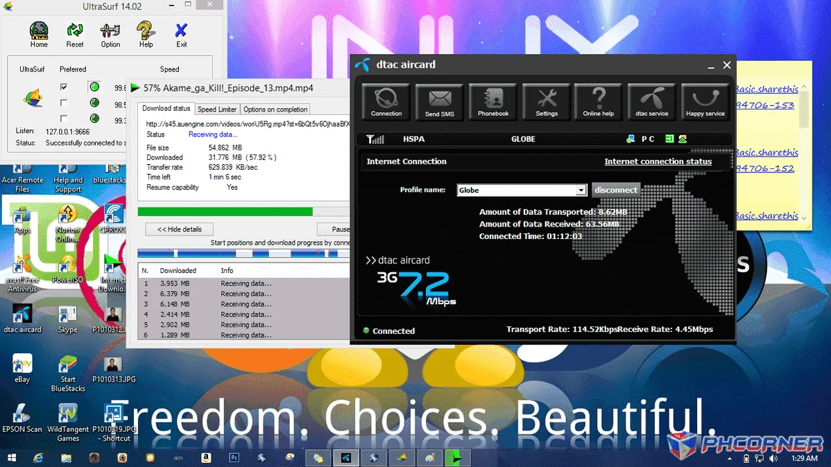This screenshot has height=467, width=831.
Task: Switch to Download status tab
Action: tap(166, 109)
